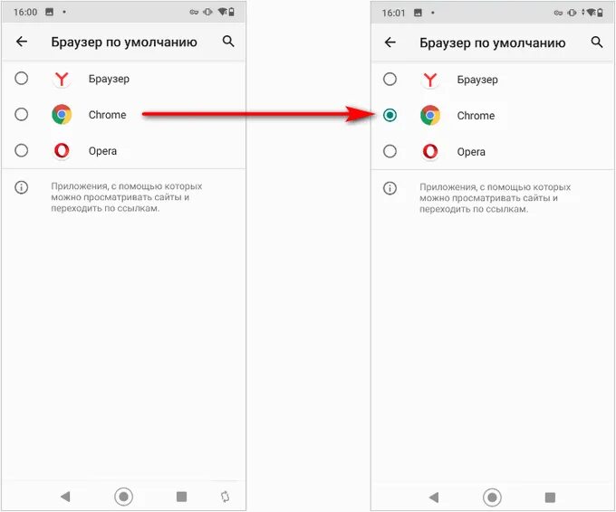This screenshot has height=512, width=616.
Task: Tap the home button on the left phone
Action: tap(124, 497)
